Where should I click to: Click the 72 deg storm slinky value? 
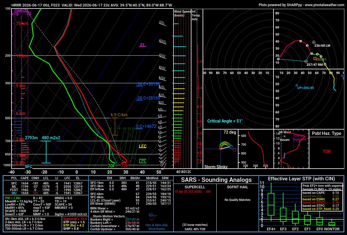[230, 132]
